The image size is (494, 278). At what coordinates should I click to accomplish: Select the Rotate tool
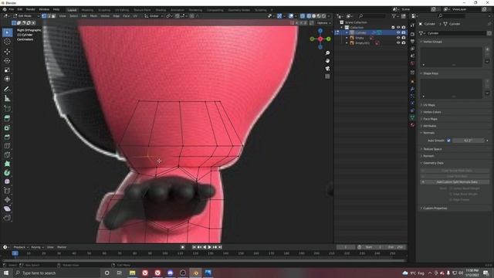[x=7, y=60]
